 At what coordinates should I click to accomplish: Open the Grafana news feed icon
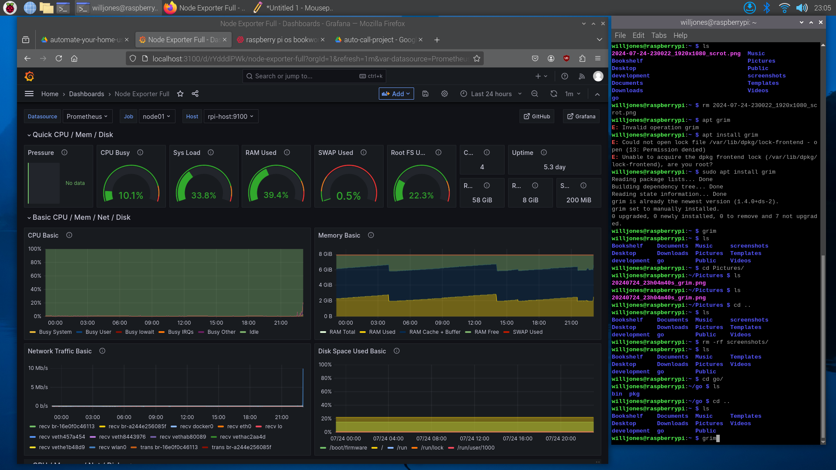582,76
